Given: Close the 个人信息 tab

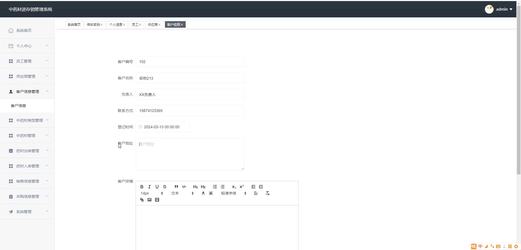Looking at the screenshot, I should point(124,25).
